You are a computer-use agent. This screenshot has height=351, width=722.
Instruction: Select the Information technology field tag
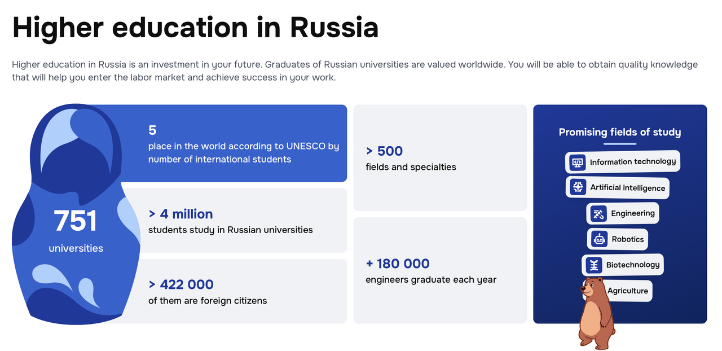coord(623,162)
